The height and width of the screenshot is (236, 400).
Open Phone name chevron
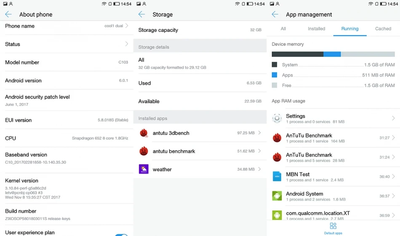127,26
